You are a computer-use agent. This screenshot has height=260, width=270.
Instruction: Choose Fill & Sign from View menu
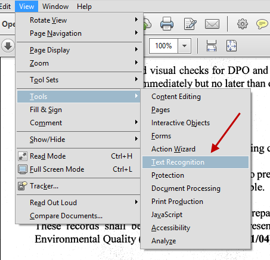coord(79,110)
